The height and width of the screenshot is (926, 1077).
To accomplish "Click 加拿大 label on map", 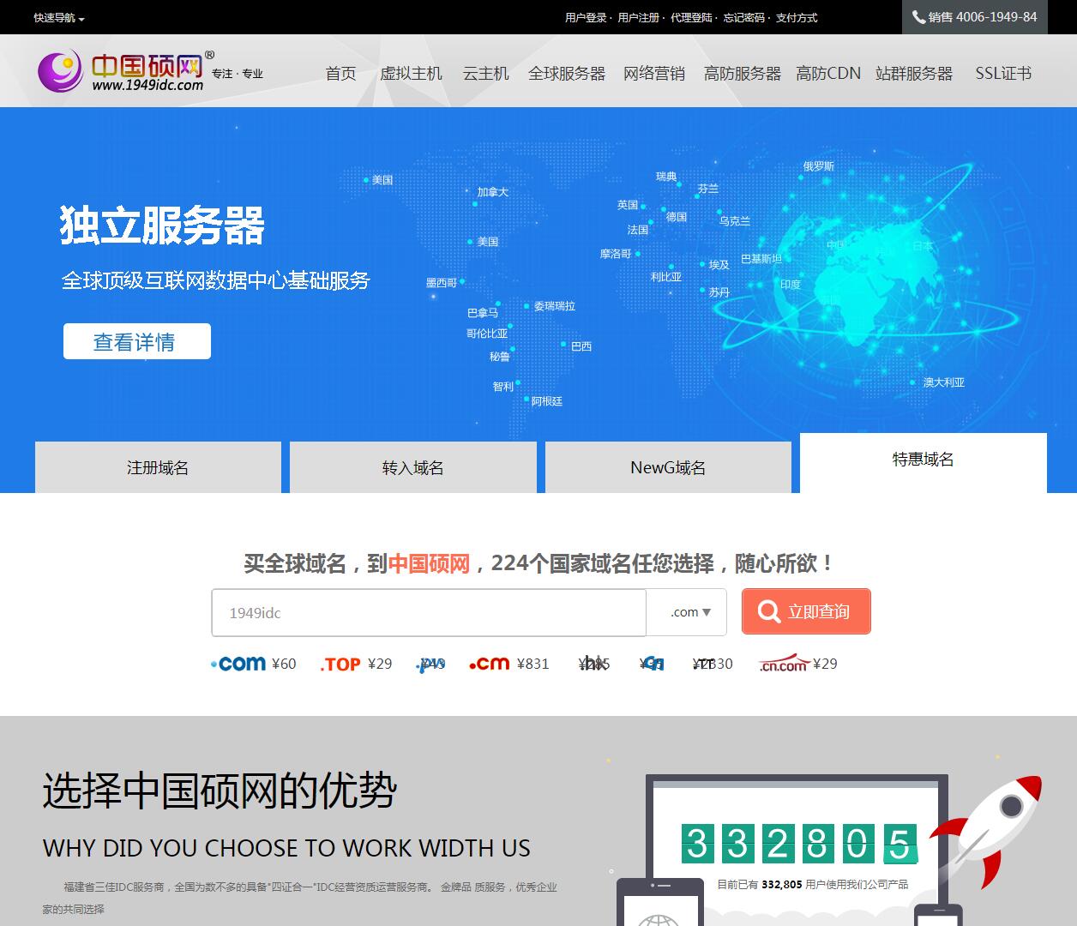I will click(x=493, y=192).
